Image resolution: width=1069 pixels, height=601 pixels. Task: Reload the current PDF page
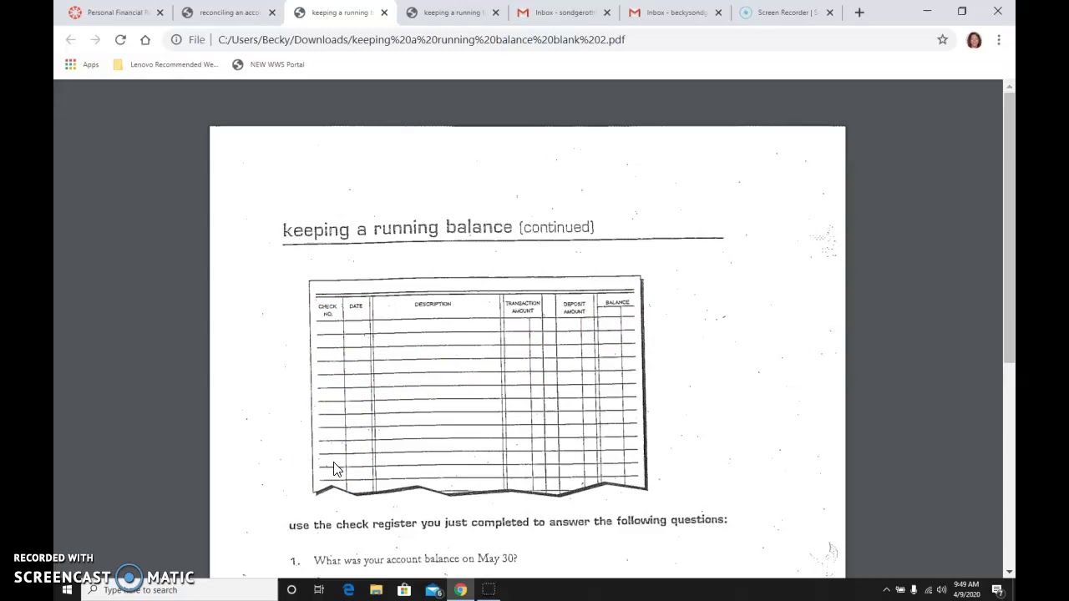[x=120, y=39]
